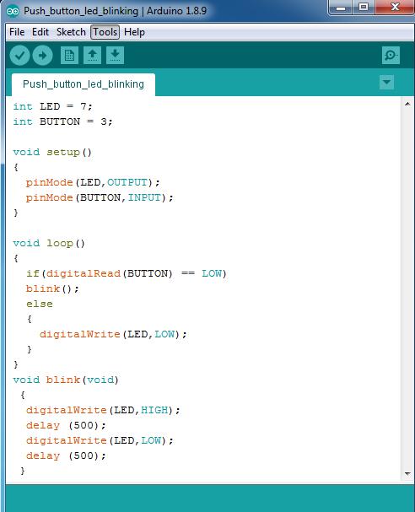Close the Arduino window
Image resolution: width=415 pixels, height=512 pixels.
[395, 8]
